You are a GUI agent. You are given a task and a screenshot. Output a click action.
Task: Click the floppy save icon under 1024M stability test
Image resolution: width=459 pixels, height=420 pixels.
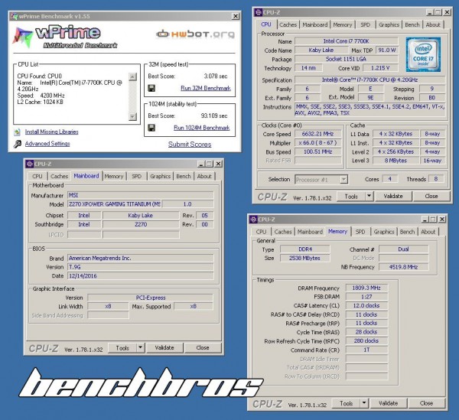coord(151,127)
